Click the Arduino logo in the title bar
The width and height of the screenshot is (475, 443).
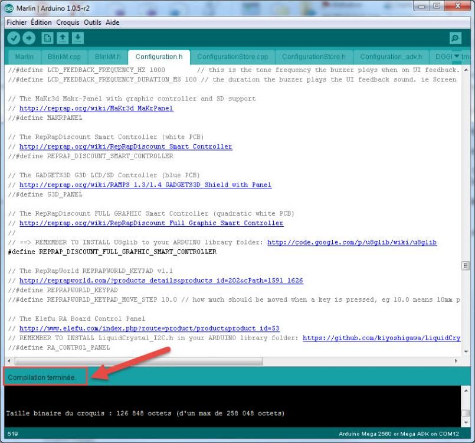[9, 8]
